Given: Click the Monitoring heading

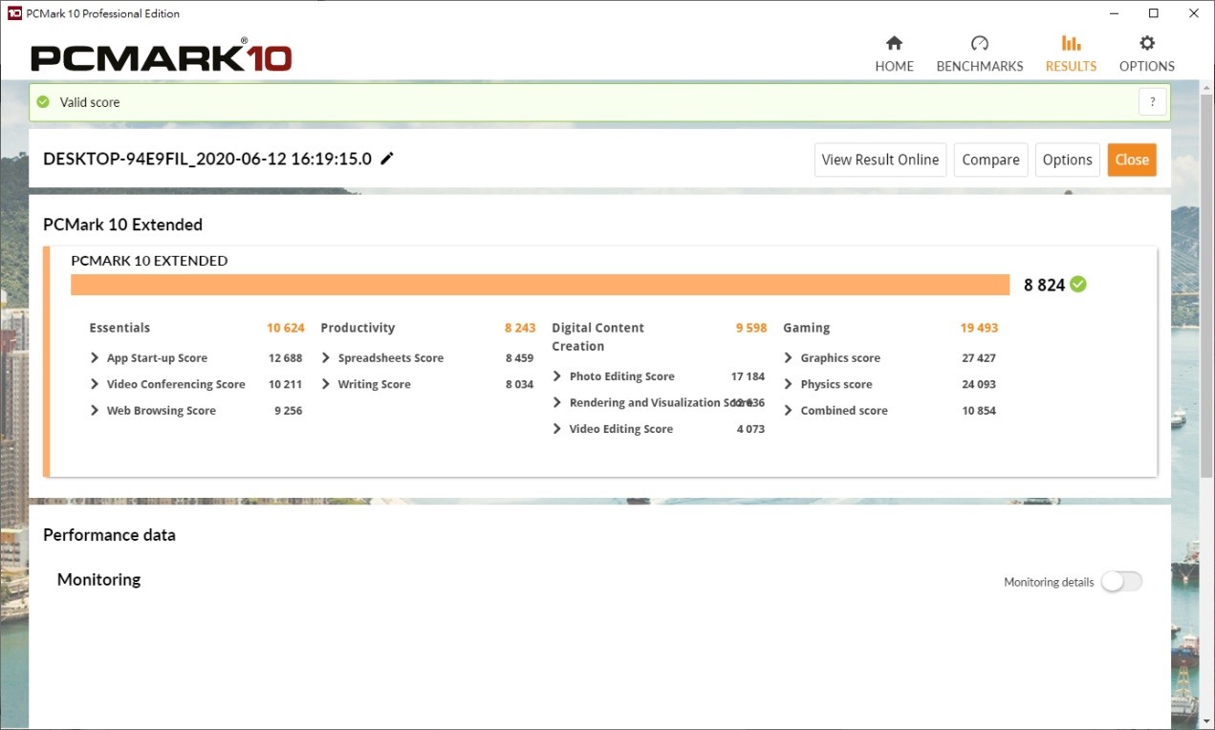Looking at the screenshot, I should (x=98, y=579).
